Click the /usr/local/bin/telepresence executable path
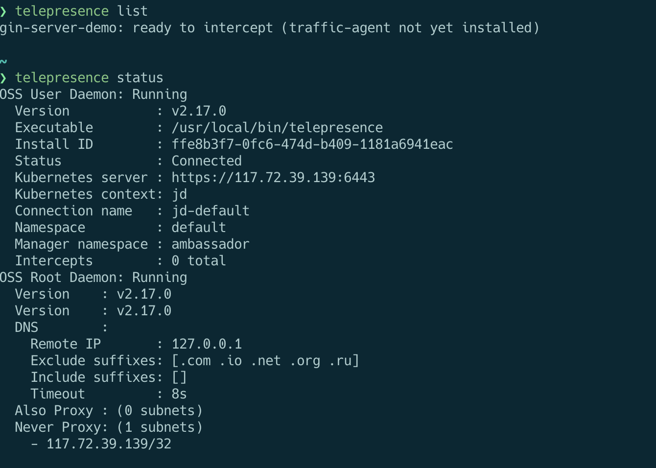This screenshot has width=656, height=468. pos(277,128)
